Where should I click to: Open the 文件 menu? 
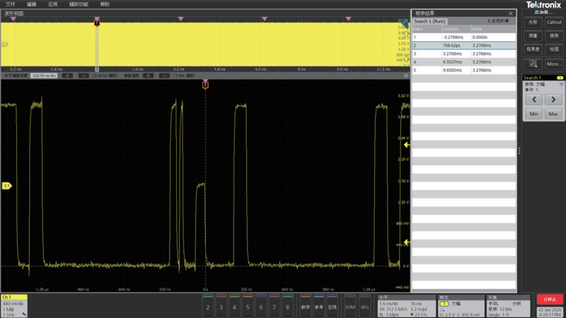(x=11, y=4)
